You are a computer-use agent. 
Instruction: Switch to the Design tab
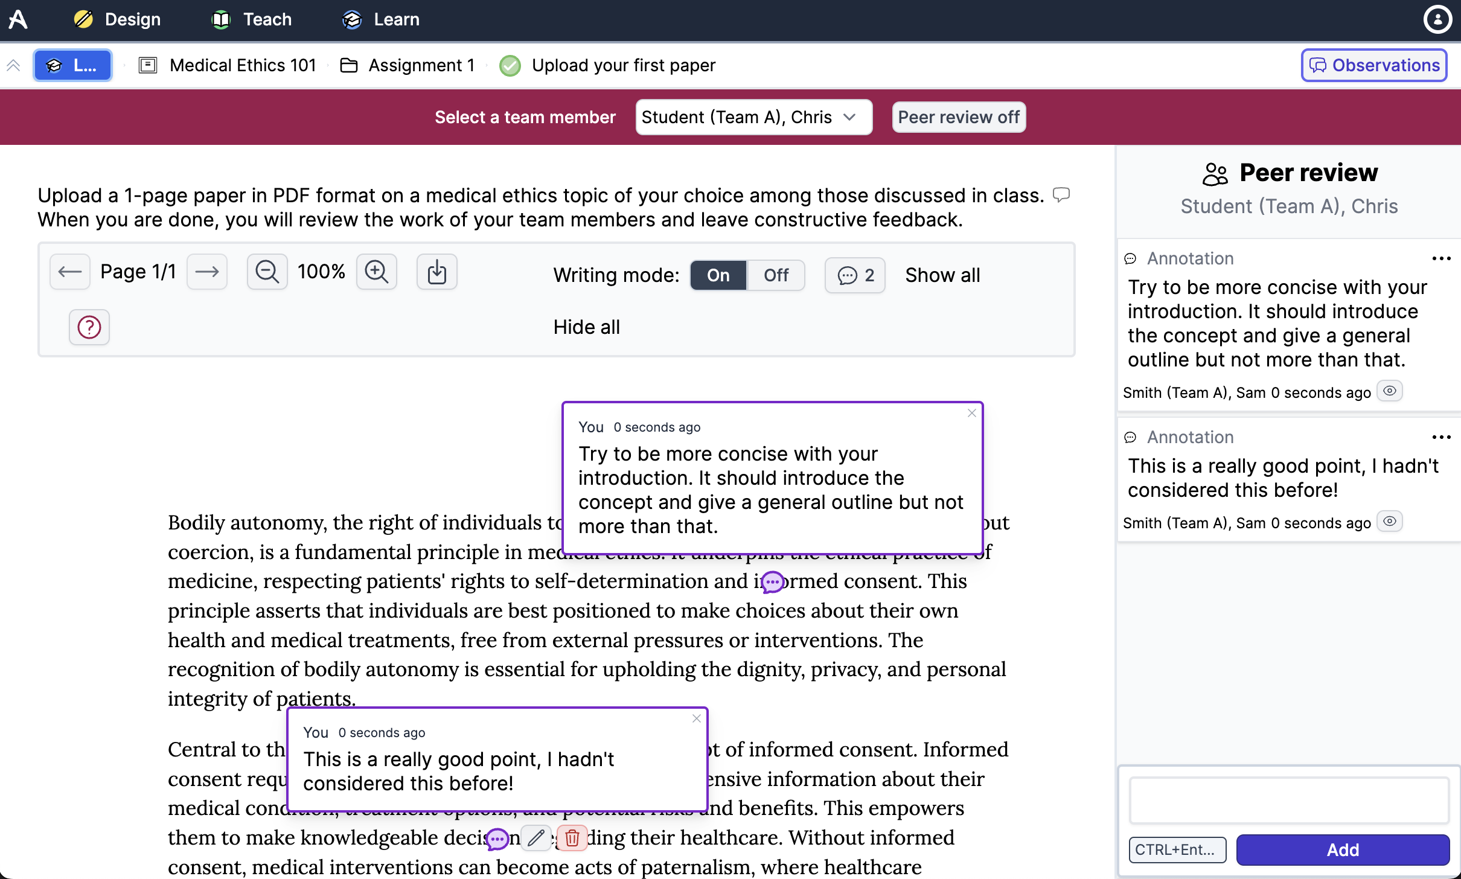coord(118,19)
